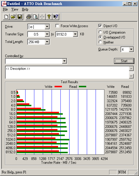Click the Read column header in results
The image size is (139, 176).
pos(125,87)
